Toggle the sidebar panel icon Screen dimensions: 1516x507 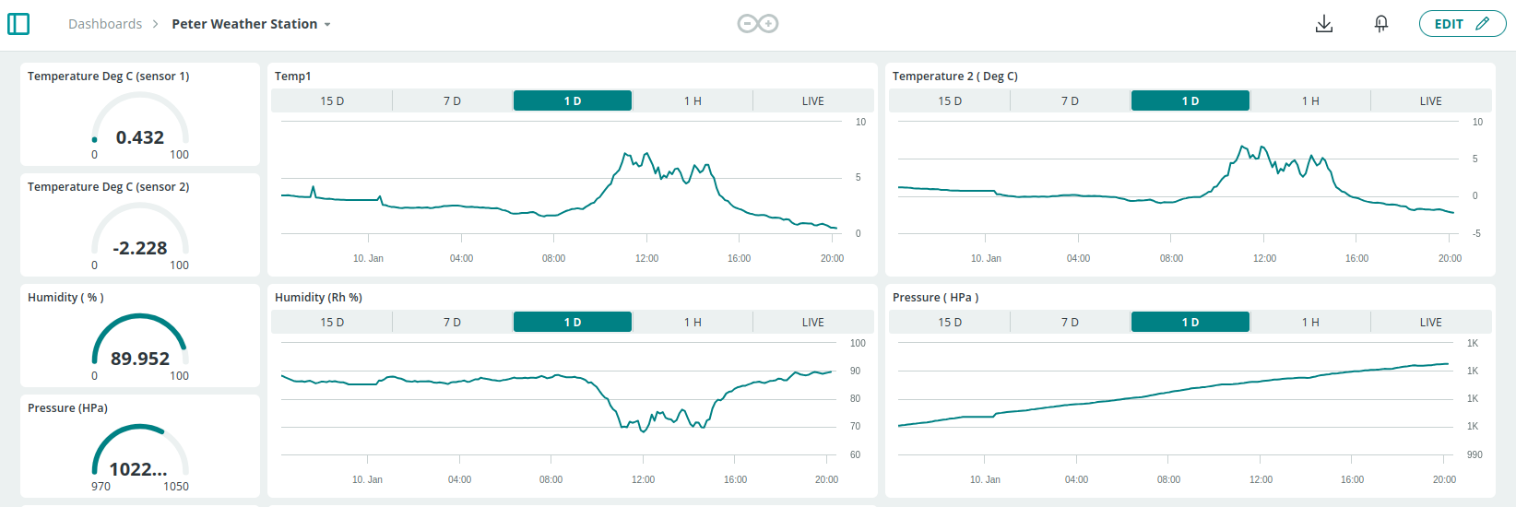tap(18, 24)
